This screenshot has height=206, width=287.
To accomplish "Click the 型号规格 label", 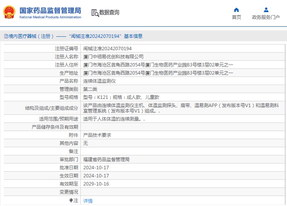I will click(x=69, y=97).
